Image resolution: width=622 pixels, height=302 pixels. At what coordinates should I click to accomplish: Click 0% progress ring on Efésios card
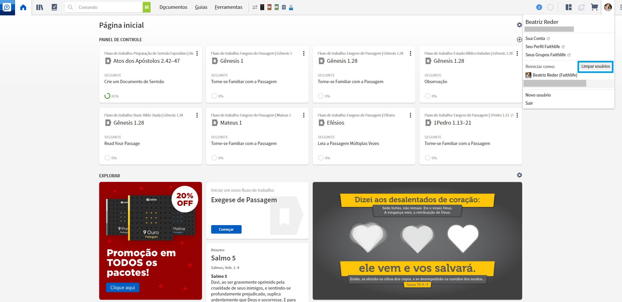click(x=321, y=158)
